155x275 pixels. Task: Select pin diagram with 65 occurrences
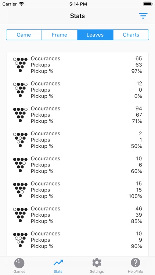point(20,65)
